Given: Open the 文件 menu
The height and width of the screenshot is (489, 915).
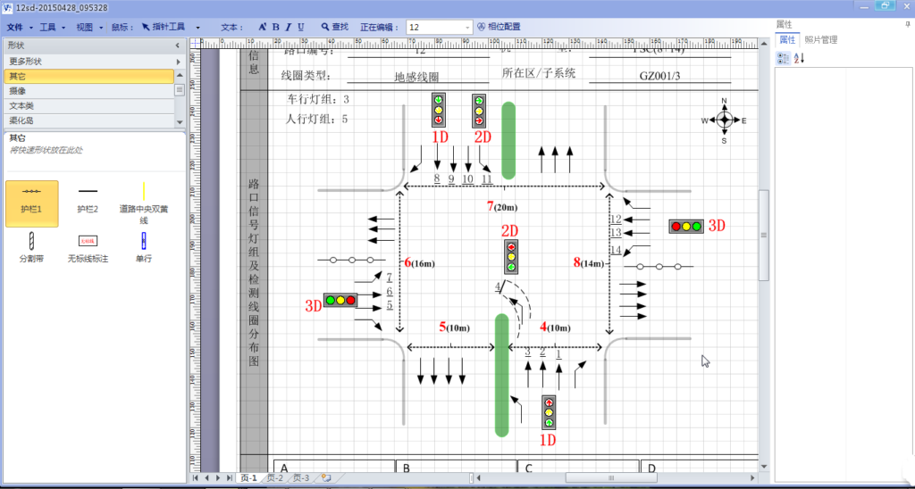Looking at the screenshot, I should tap(16, 27).
